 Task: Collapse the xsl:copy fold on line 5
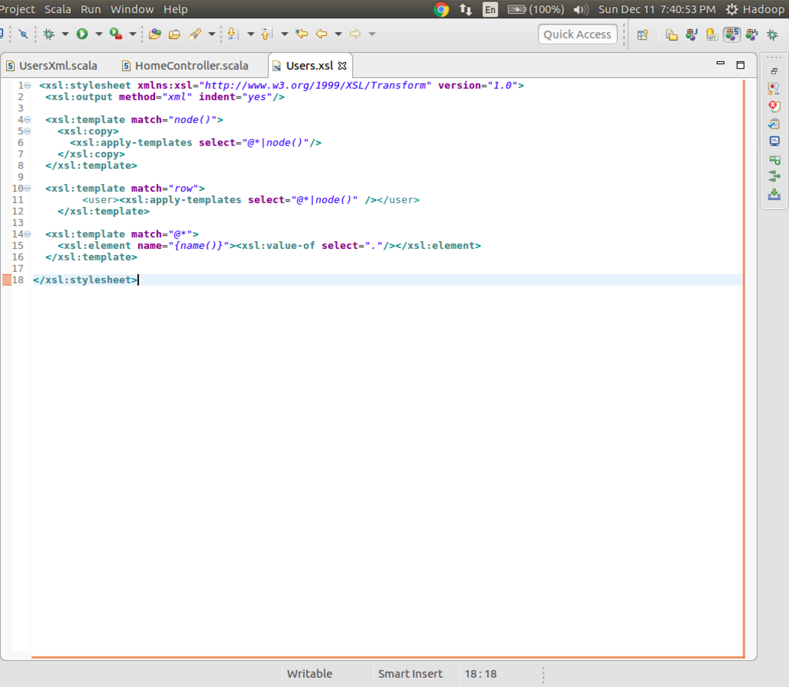(x=27, y=131)
